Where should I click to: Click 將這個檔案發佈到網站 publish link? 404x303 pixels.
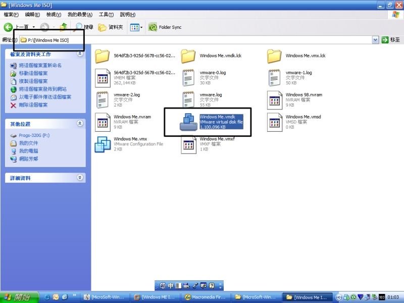43,89
